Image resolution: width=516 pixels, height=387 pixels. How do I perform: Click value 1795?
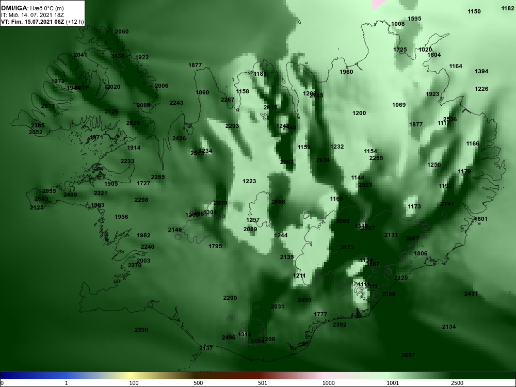coord(215,246)
